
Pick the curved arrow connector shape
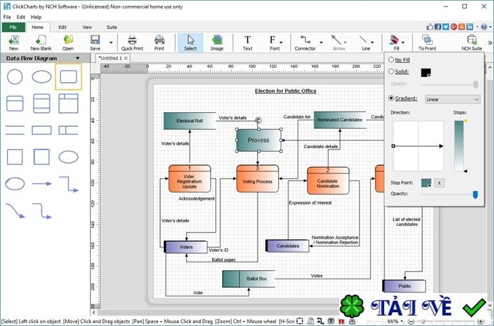tap(14, 210)
